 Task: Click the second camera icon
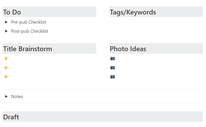coord(113,68)
